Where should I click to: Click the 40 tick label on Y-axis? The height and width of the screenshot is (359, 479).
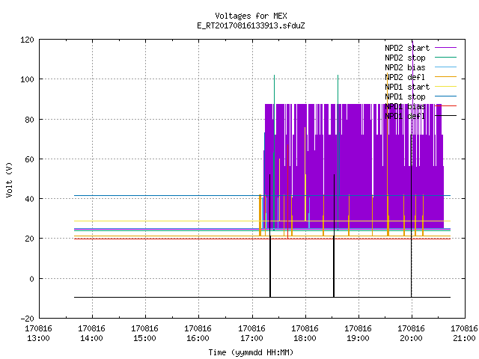tap(29, 199)
